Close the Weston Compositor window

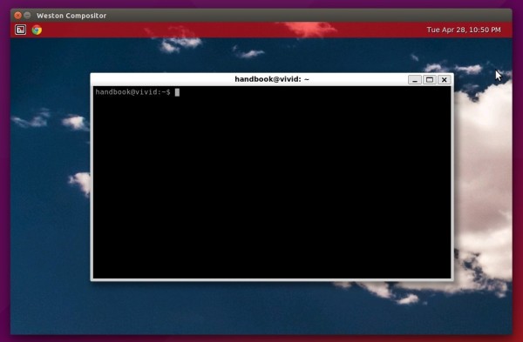coord(18,16)
